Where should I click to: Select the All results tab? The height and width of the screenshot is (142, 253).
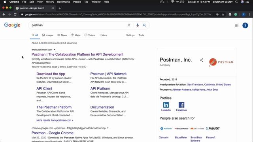(x=35, y=35)
